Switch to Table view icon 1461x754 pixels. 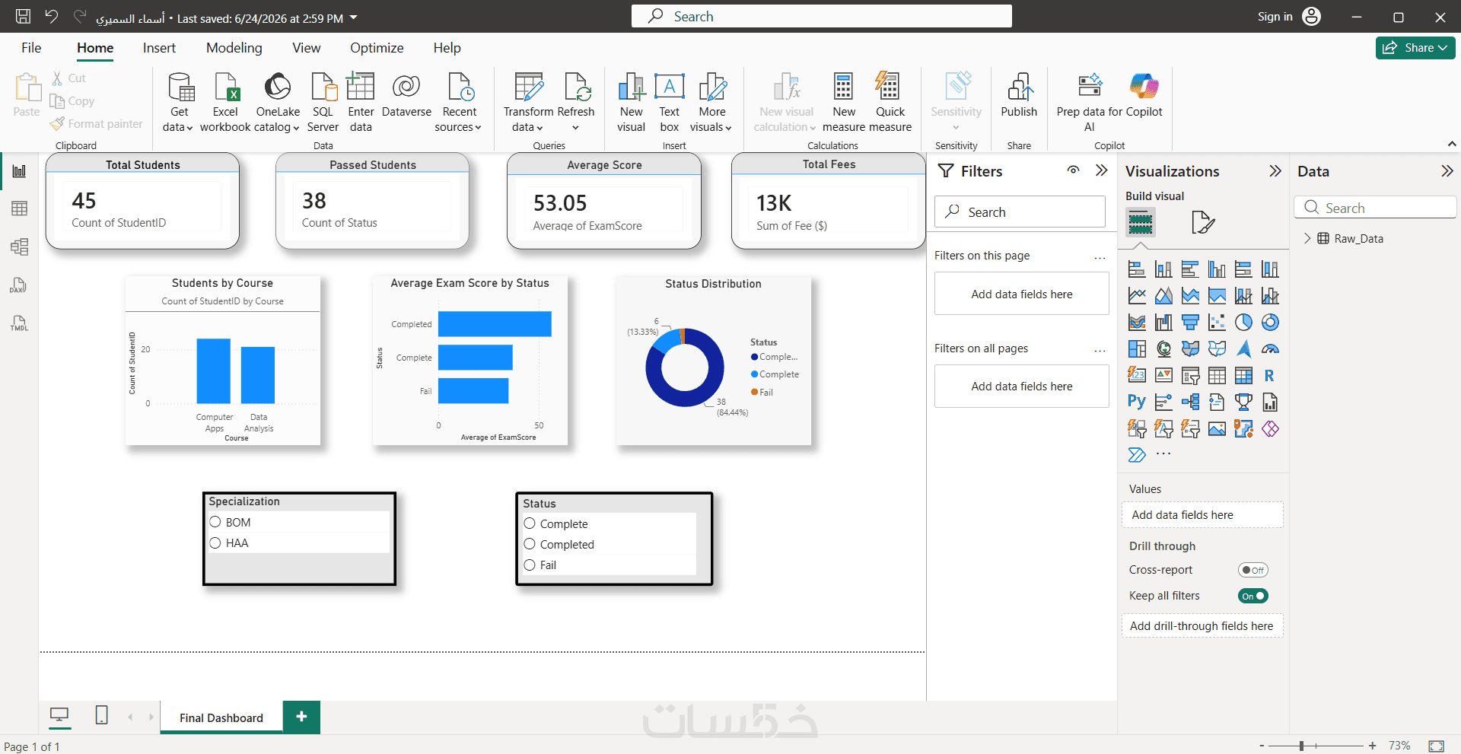tap(19, 208)
